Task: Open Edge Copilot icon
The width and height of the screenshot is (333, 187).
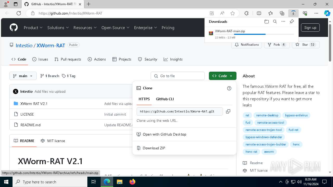Action: (327, 13)
